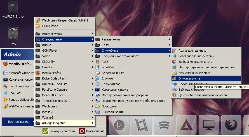This screenshot has width=249, height=137.
Task: Open Центр обеспечения безопасности shield icon
Action: coord(174,95)
